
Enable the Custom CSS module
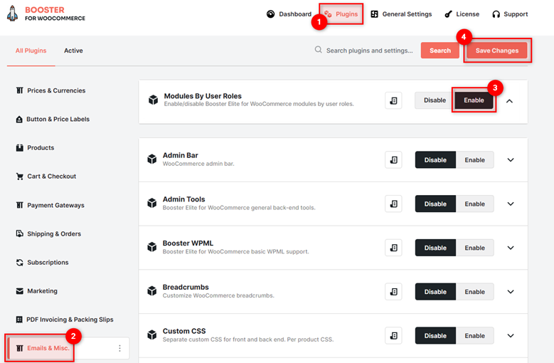[x=474, y=335]
